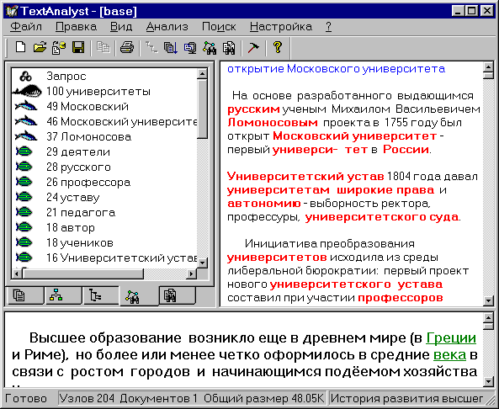Image resolution: width=499 pixels, height=409 pixels.
Task: Click the concept list scroll up arrow
Action: (203, 74)
